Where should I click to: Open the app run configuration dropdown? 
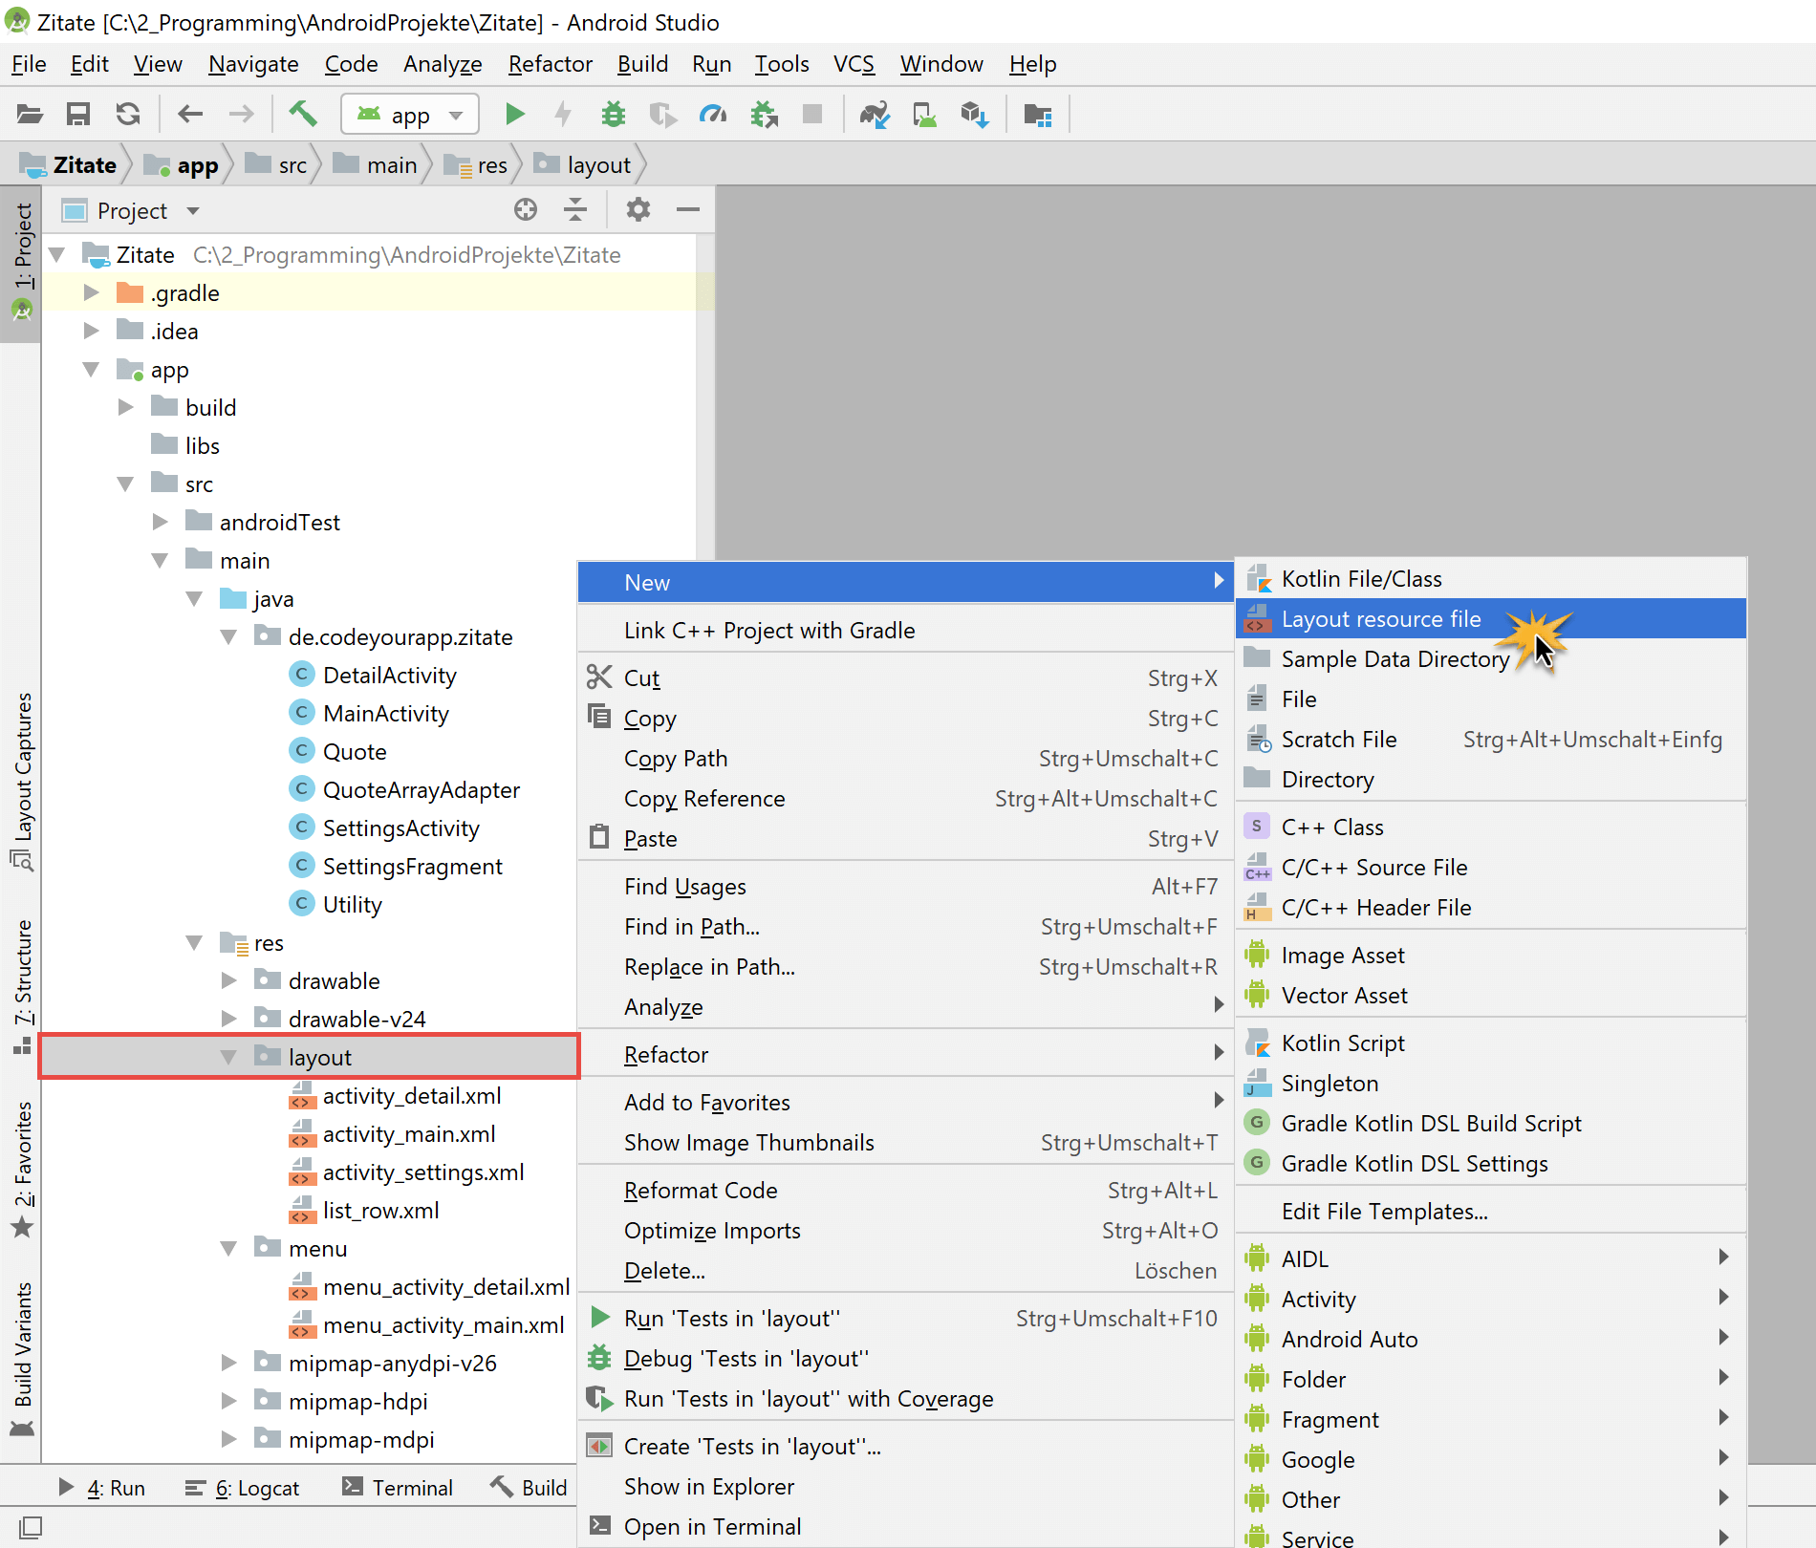point(410,115)
